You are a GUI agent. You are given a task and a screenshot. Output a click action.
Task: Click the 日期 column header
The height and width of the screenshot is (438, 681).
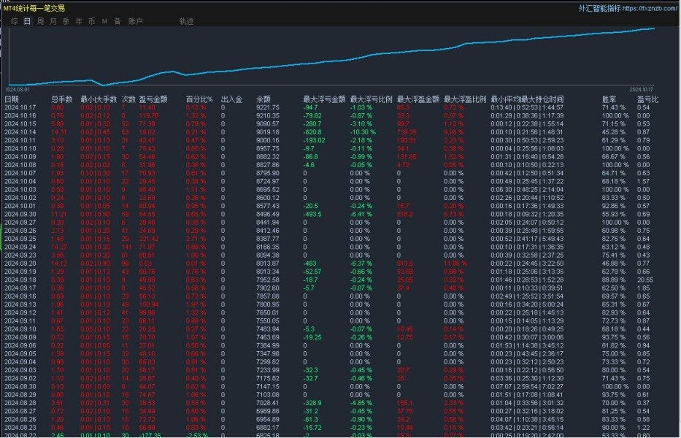(x=12, y=99)
